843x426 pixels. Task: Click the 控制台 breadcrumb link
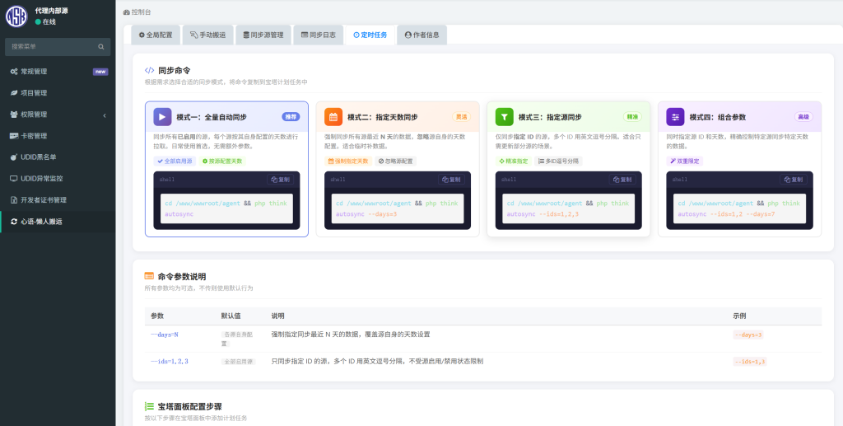click(137, 12)
